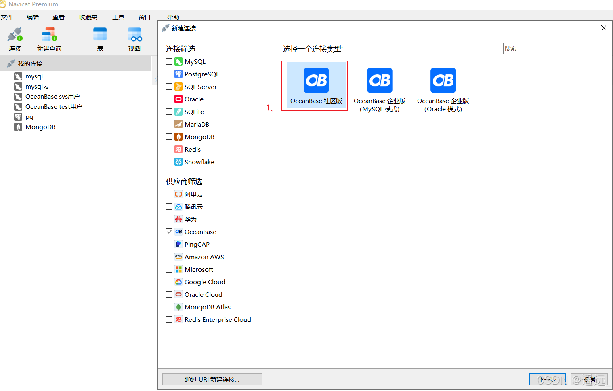Check the PostgreSQL filter checkbox

click(169, 74)
